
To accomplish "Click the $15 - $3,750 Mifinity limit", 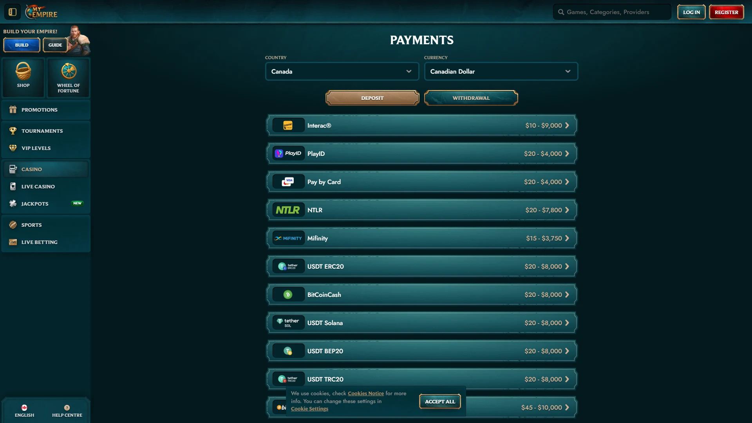I will pos(544,238).
